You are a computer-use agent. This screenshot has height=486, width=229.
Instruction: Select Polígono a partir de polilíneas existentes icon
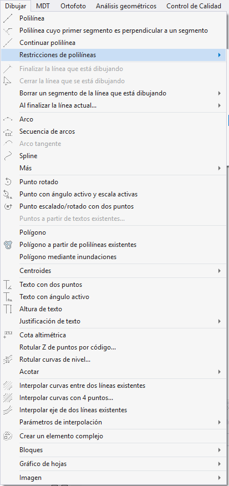click(8, 245)
